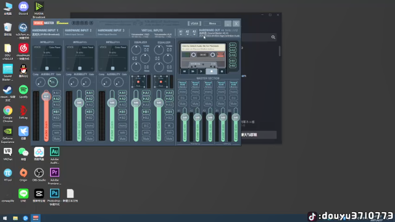The image size is (395, 222).
Task: Select the LINE desktop icon
Action: (23, 195)
